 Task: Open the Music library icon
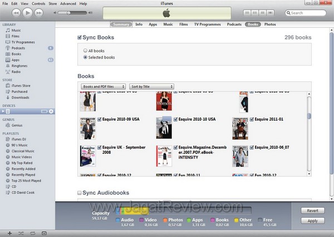pos(8,30)
